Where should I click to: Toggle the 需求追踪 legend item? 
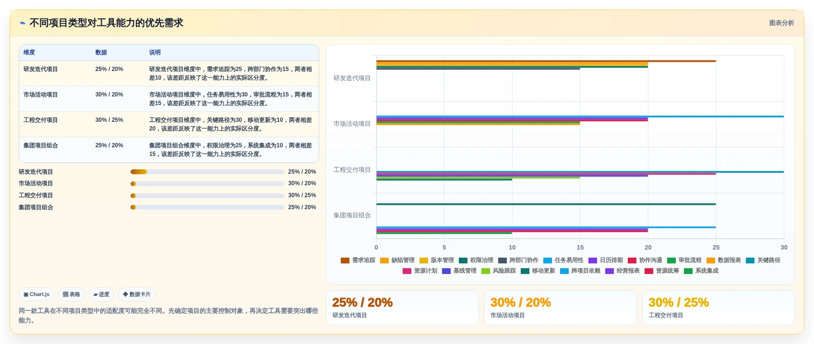tap(358, 260)
